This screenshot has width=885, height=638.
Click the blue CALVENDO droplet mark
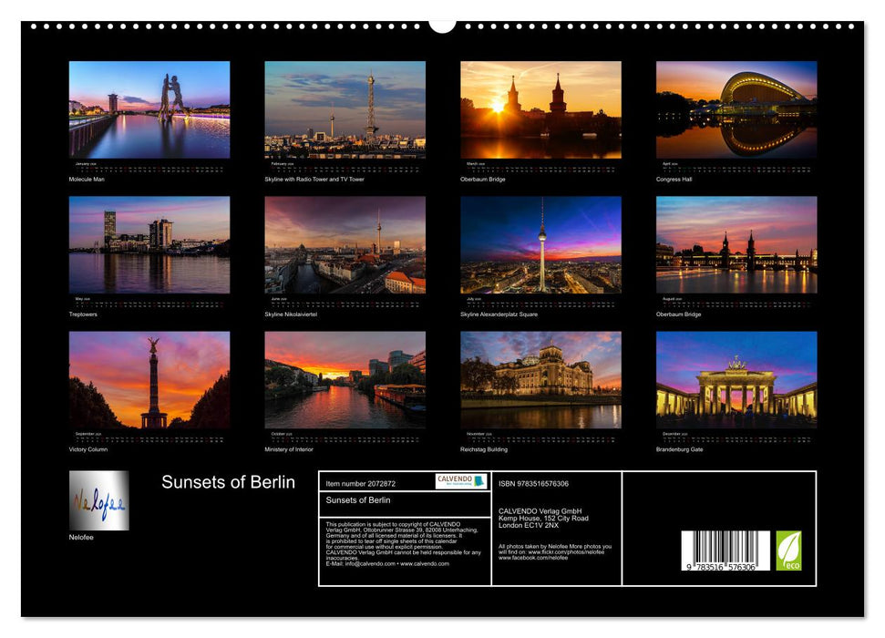[x=478, y=482]
